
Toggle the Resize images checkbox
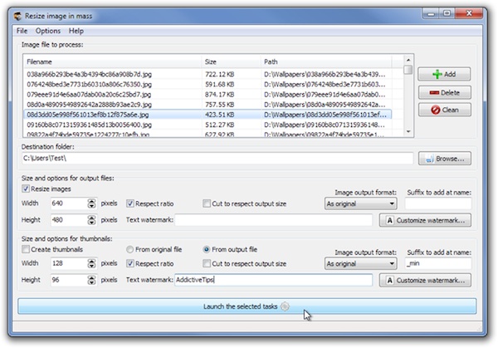tap(25, 189)
